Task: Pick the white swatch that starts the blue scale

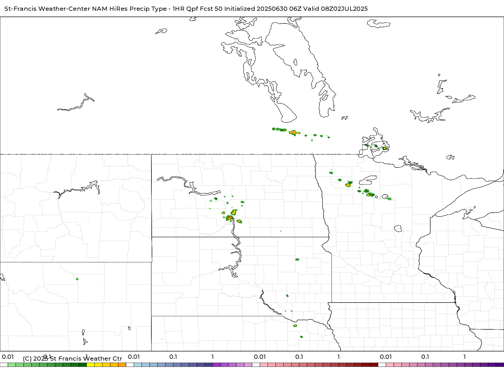Action: (130, 365)
